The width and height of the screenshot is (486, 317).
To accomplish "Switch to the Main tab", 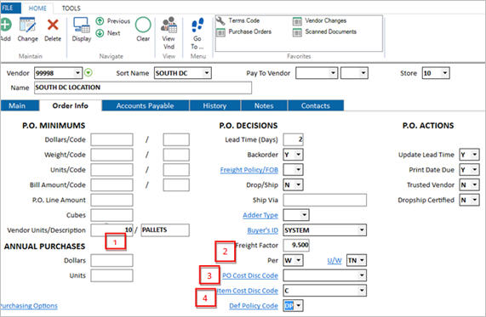I will [x=20, y=105].
